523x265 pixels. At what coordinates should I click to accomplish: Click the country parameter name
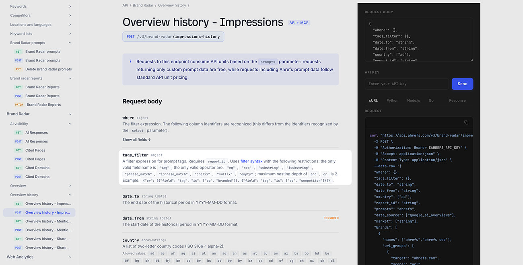[130, 240]
